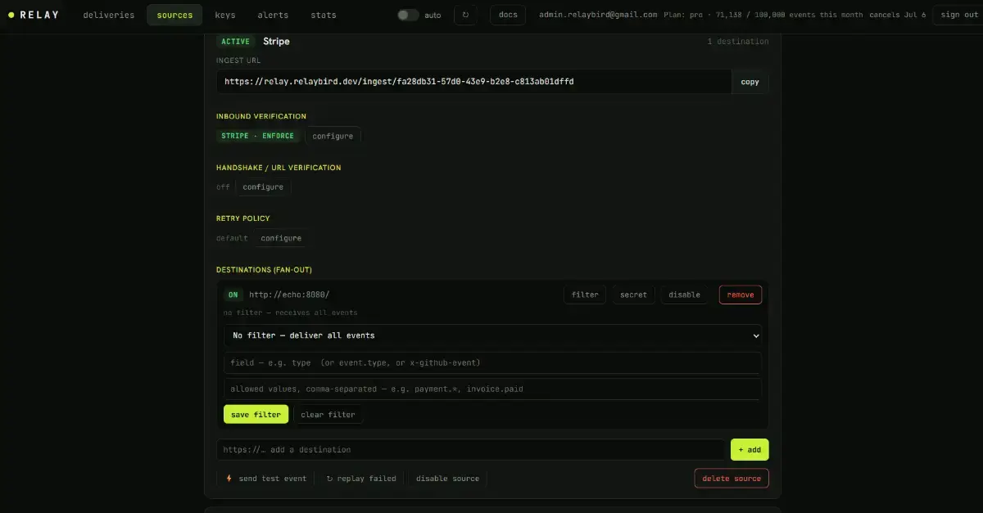The image size is (983, 513).
Task: Open the filter type dropdown
Action: pyautogui.click(x=492, y=335)
